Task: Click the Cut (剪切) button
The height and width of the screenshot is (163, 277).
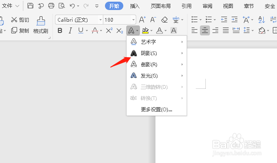Action: point(20,20)
